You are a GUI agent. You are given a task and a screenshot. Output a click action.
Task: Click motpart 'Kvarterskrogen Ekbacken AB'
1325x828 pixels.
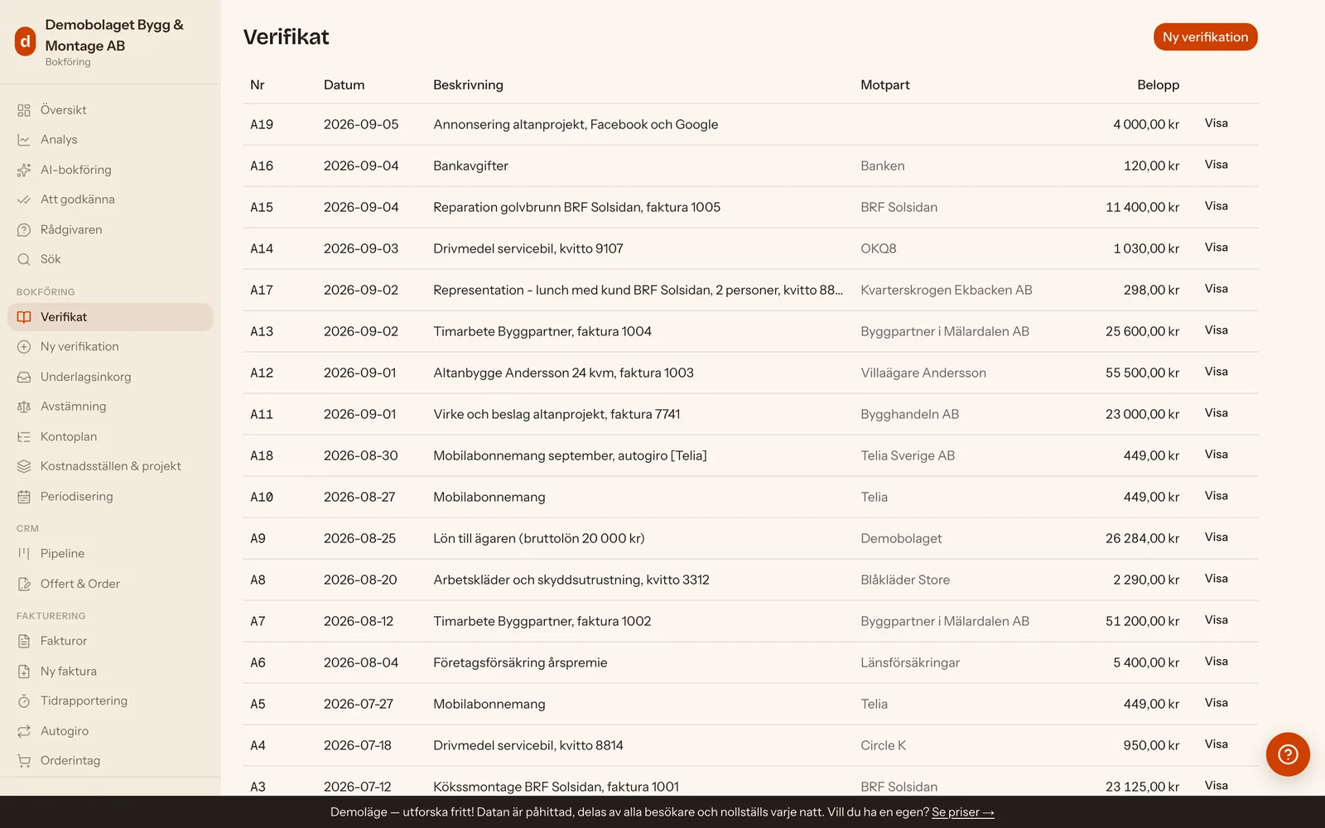click(x=947, y=290)
